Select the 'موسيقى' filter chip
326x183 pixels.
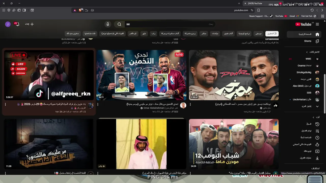click(259, 34)
